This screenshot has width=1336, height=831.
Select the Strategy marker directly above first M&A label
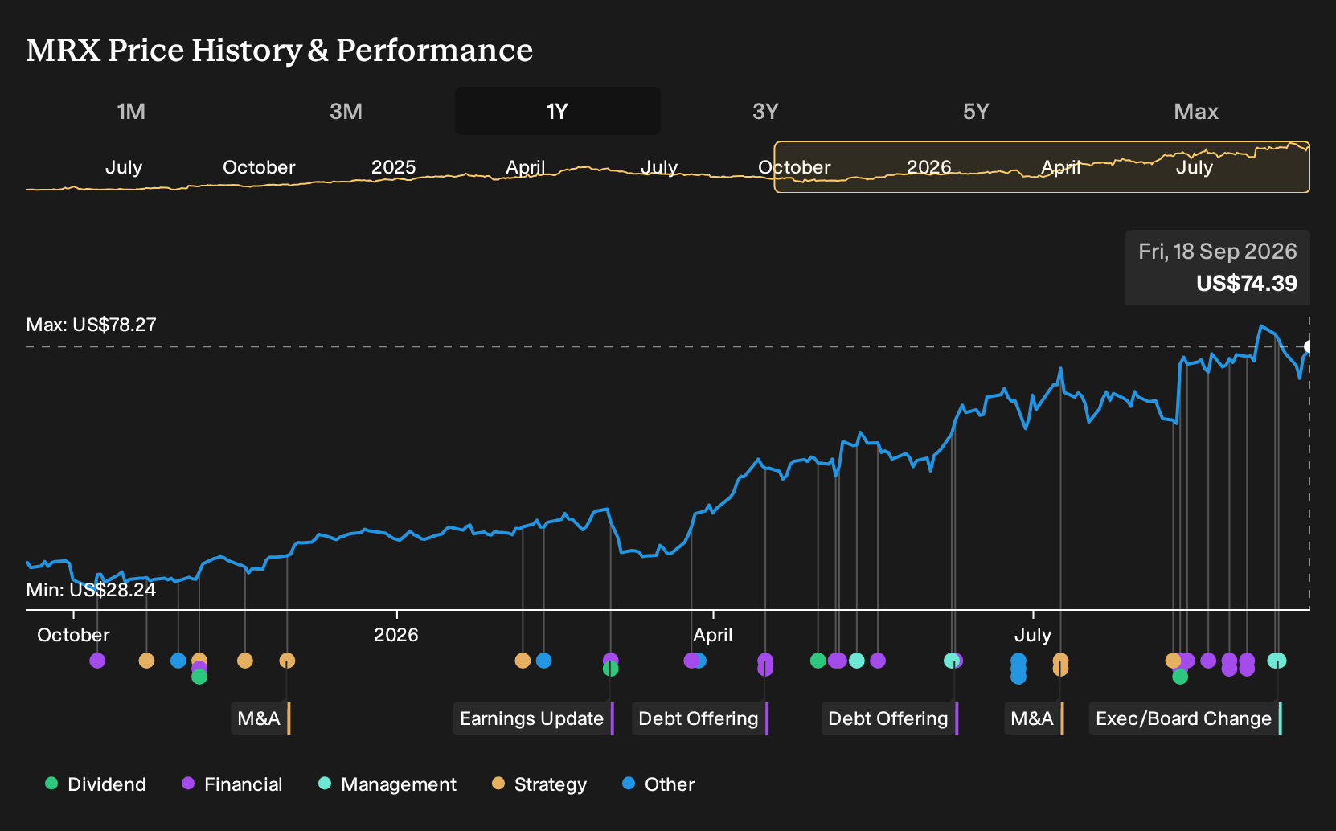point(287,661)
